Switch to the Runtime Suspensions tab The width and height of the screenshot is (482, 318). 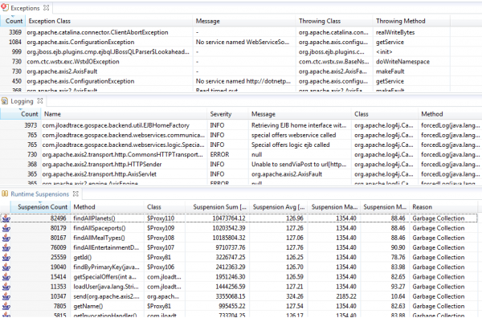point(40,194)
